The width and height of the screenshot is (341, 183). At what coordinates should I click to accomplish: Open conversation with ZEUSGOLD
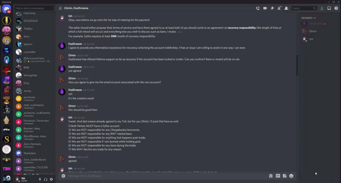[30, 21]
